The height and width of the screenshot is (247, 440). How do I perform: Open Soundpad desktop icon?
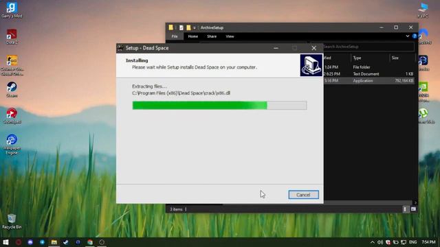point(12,116)
